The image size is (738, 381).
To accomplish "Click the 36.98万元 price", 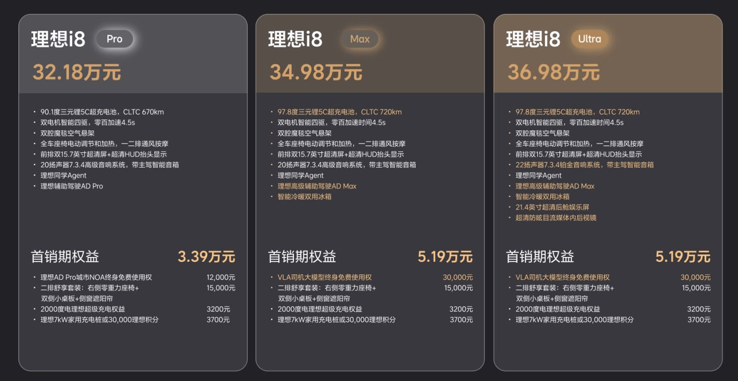I will (x=554, y=72).
